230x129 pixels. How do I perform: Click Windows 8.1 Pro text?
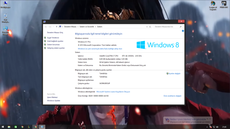pyautogui.click(x=84, y=42)
